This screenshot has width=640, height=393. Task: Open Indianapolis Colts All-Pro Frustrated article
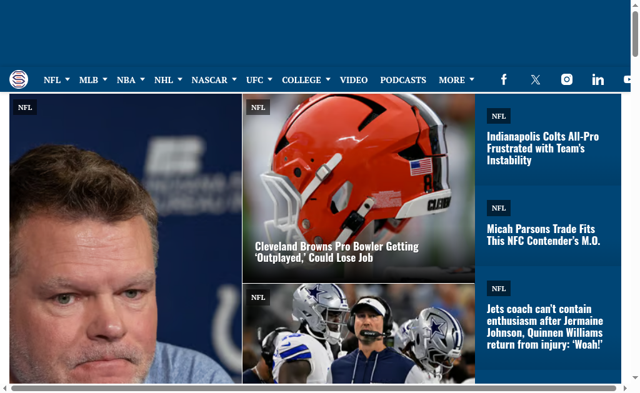click(x=543, y=148)
